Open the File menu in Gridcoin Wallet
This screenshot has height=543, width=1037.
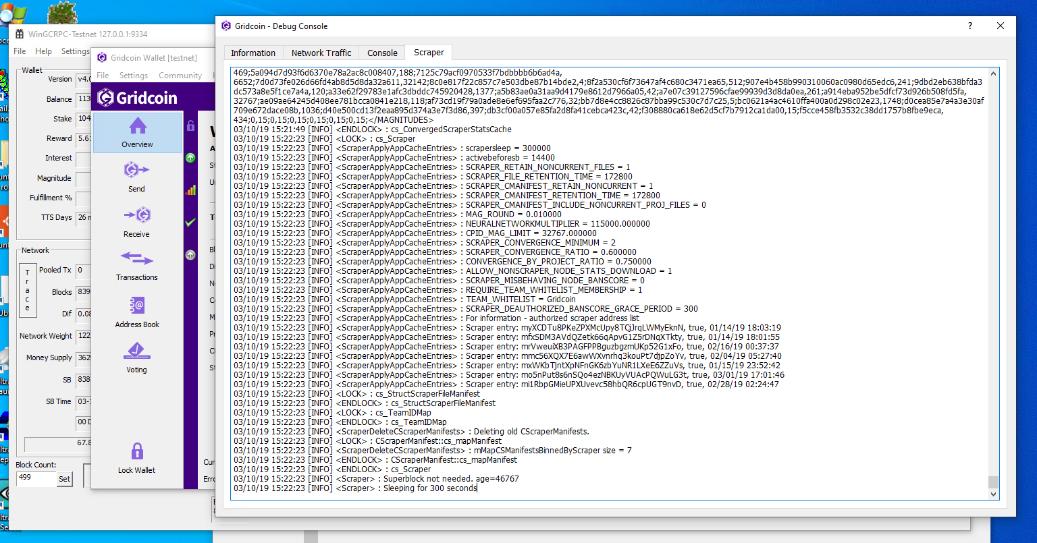coord(103,76)
